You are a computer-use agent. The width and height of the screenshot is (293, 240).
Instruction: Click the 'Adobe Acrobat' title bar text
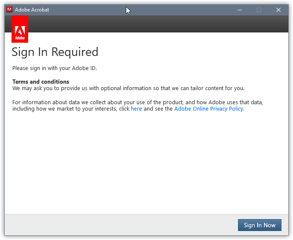(32, 10)
